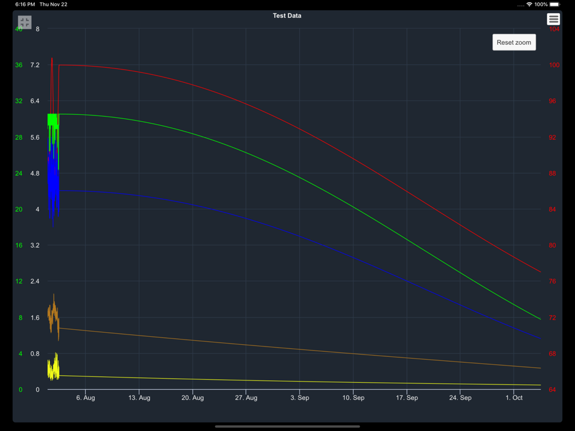This screenshot has height=431, width=575.
Task: Click the red 68 axis value
Action: 552,353
